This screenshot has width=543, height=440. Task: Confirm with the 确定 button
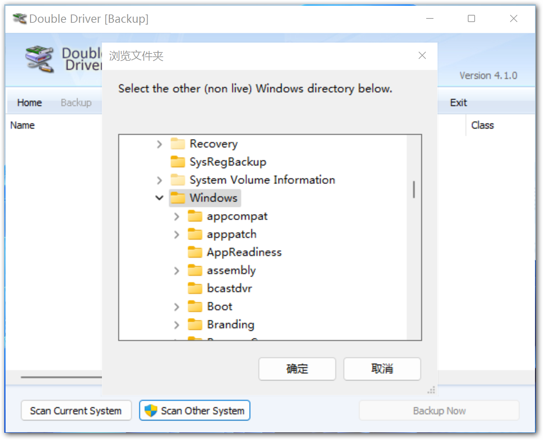point(297,369)
